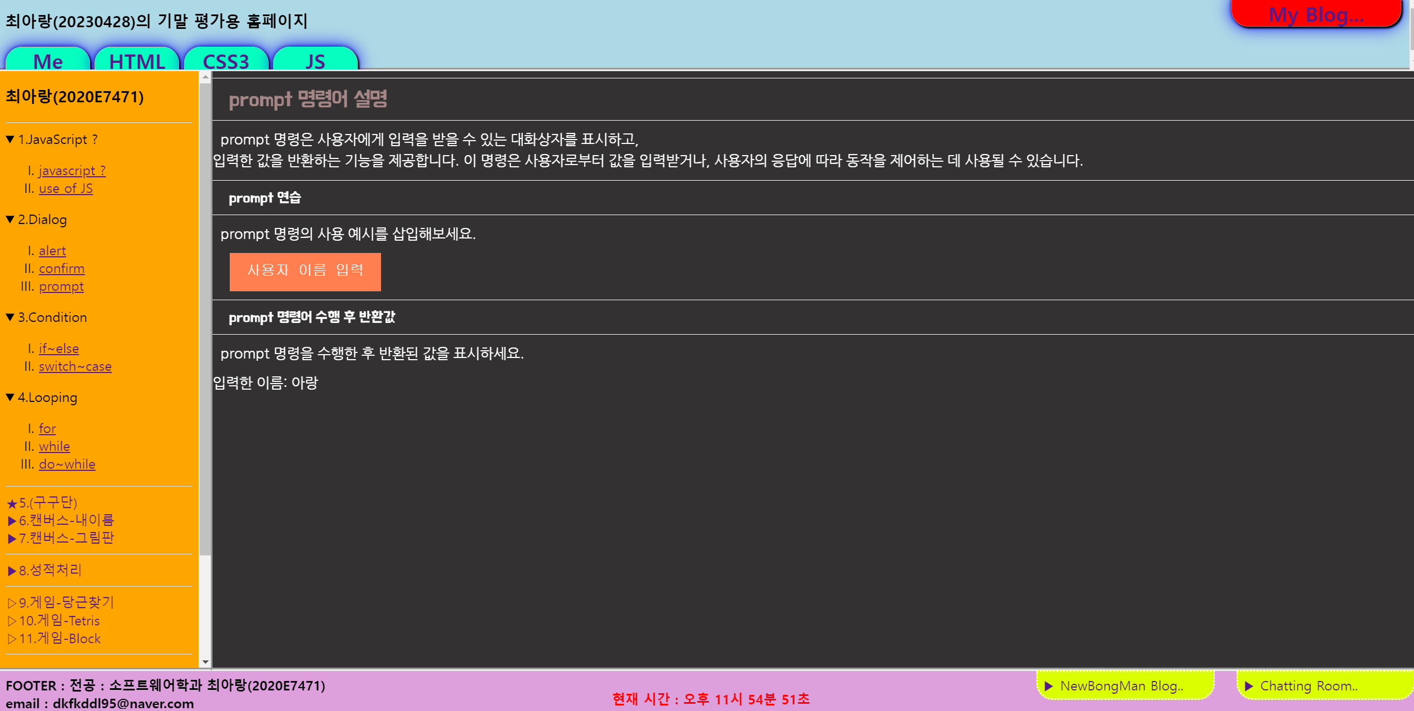Expand NewBongMan Blog.. arrow in footer

point(1049,686)
